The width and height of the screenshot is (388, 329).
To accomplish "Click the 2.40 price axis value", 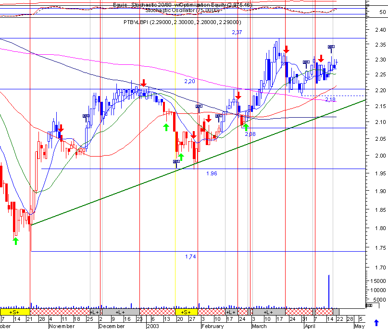I will (x=381, y=30).
